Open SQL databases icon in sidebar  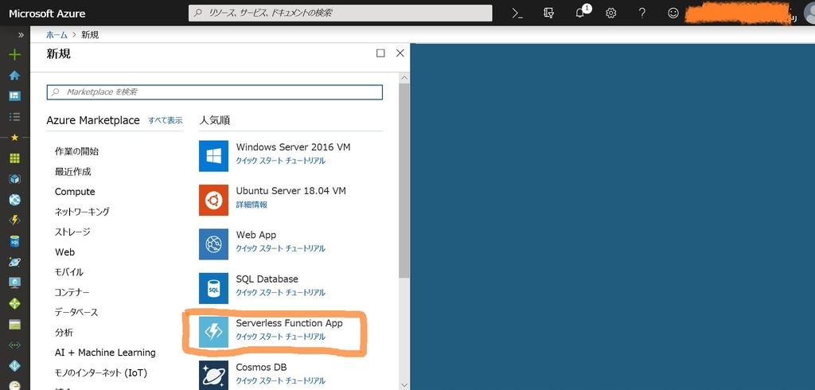[x=14, y=241]
